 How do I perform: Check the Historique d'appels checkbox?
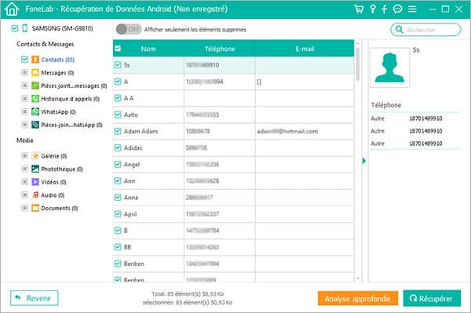tap(24, 98)
